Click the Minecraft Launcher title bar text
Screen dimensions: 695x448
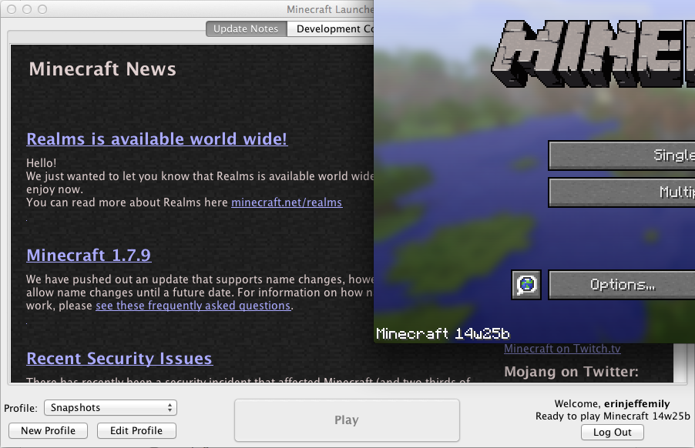coord(330,9)
